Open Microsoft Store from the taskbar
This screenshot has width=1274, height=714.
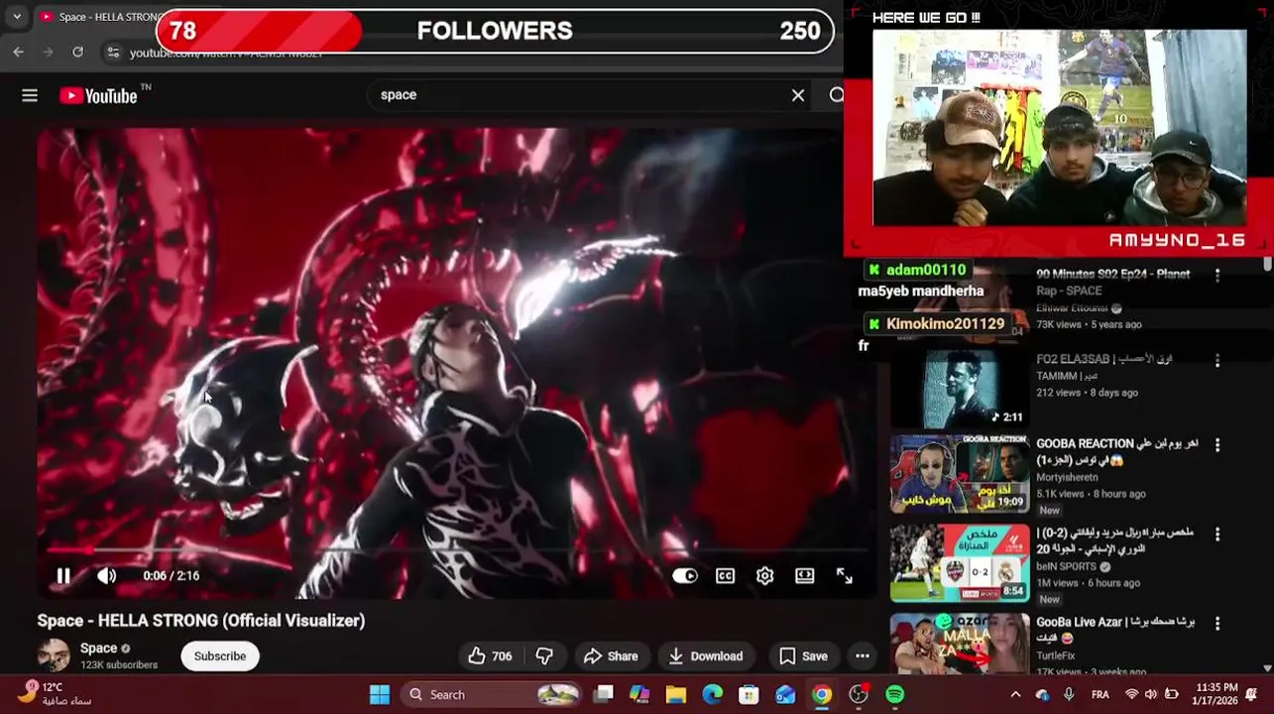749,694
